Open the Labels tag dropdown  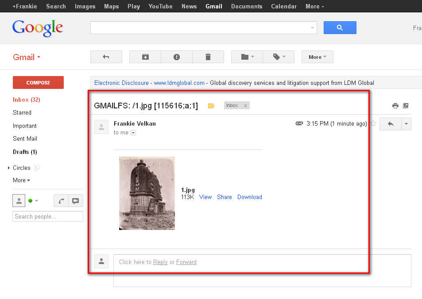point(279,57)
